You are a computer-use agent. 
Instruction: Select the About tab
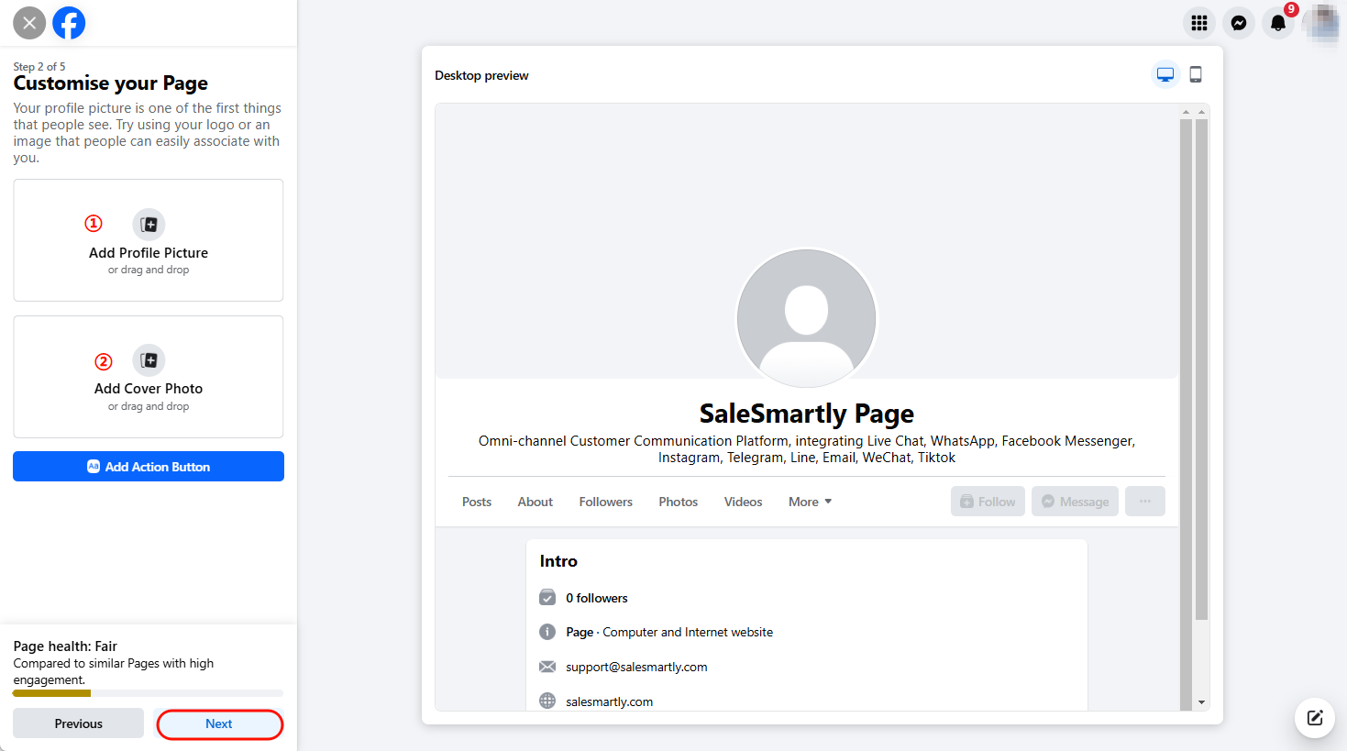(x=535, y=502)
